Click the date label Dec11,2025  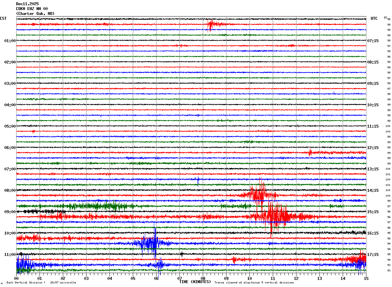click(27, 4)
